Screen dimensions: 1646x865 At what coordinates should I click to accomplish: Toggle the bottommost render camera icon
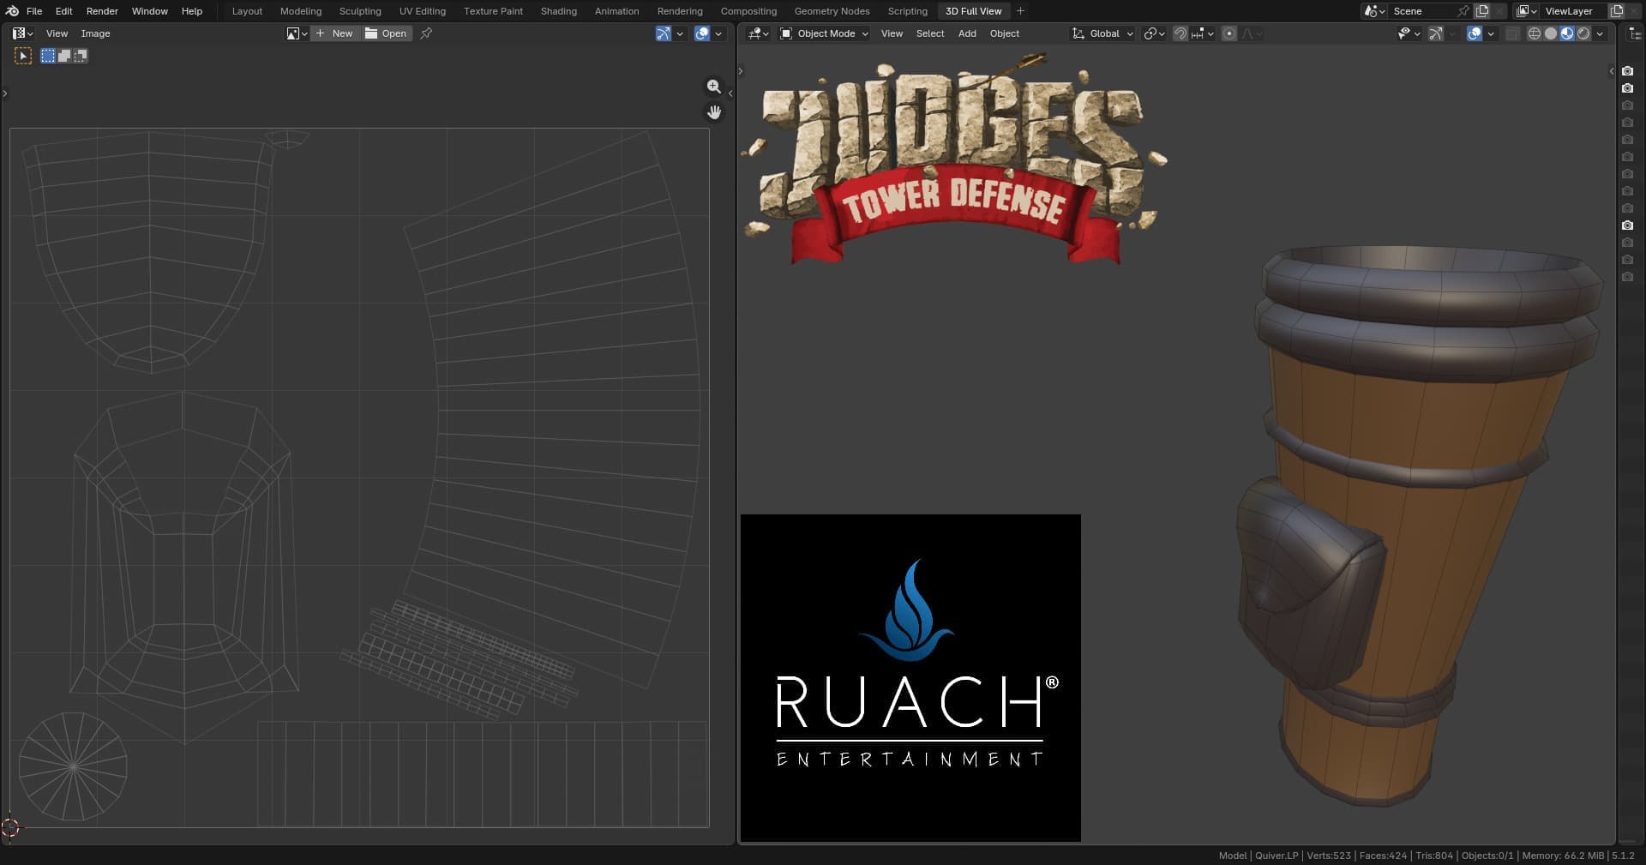pos(1627,277)
